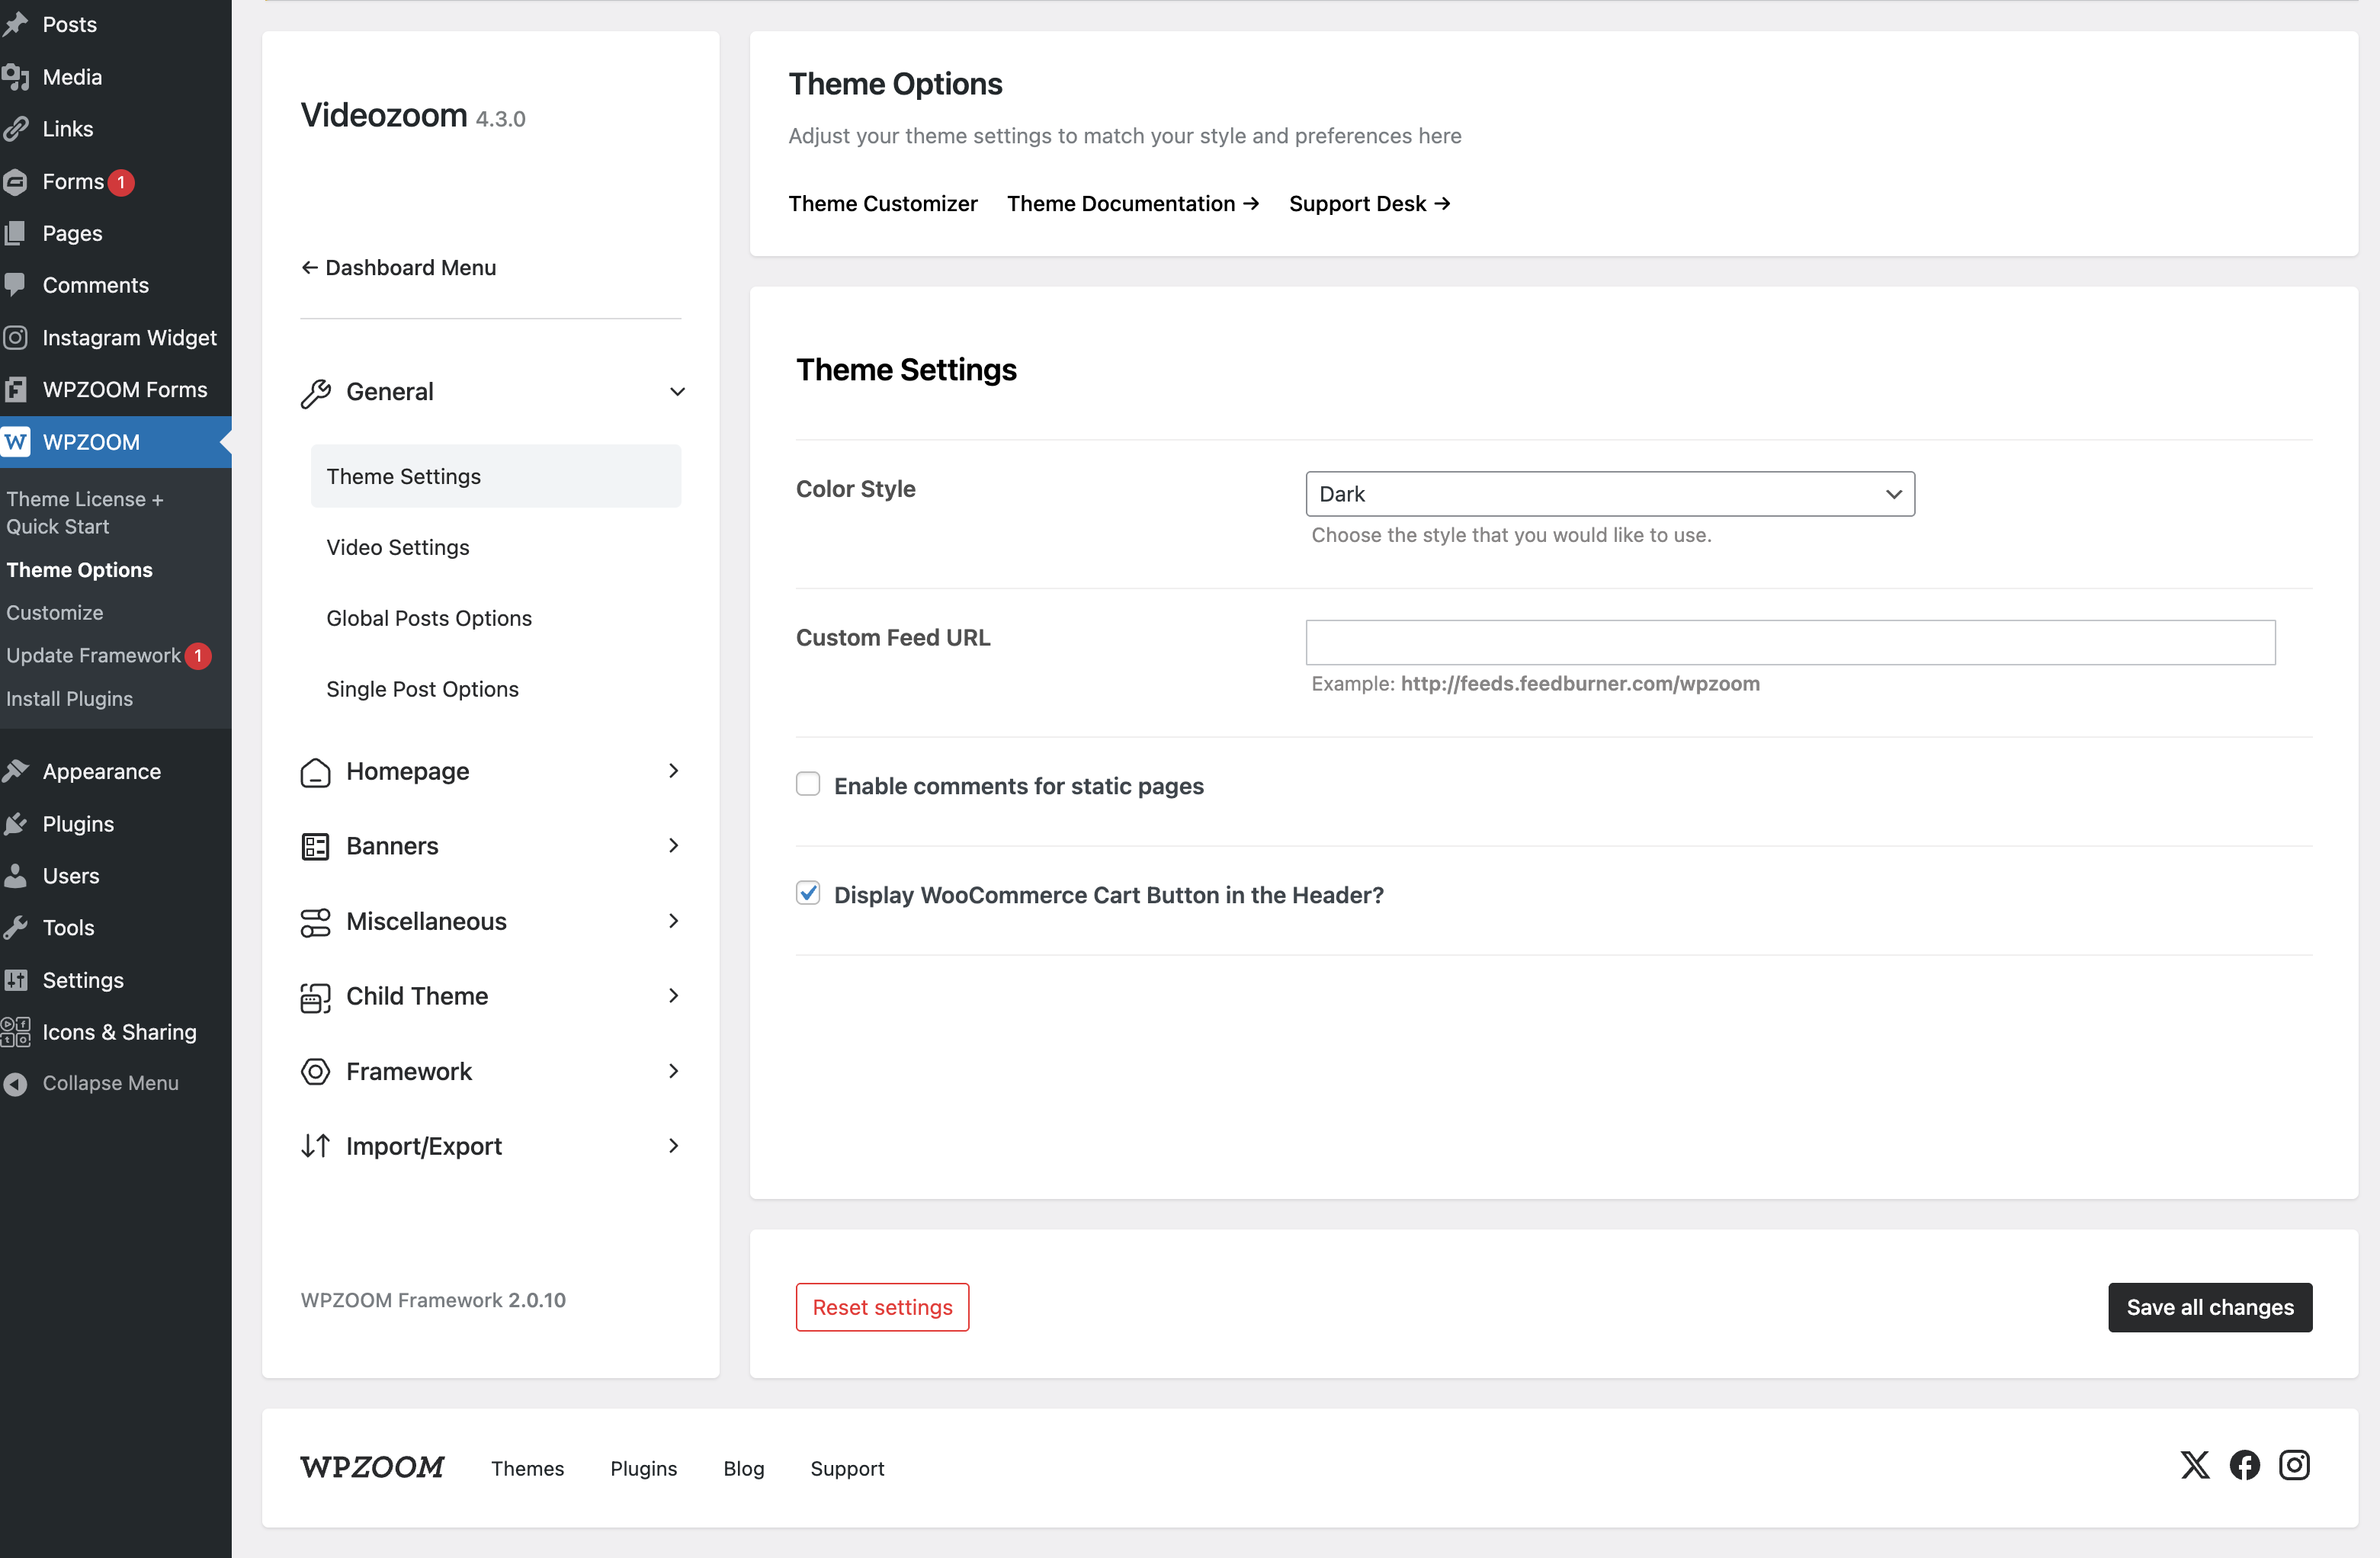Uncheck Display WooCommerce Cart Button option

(x=808, y=893)
